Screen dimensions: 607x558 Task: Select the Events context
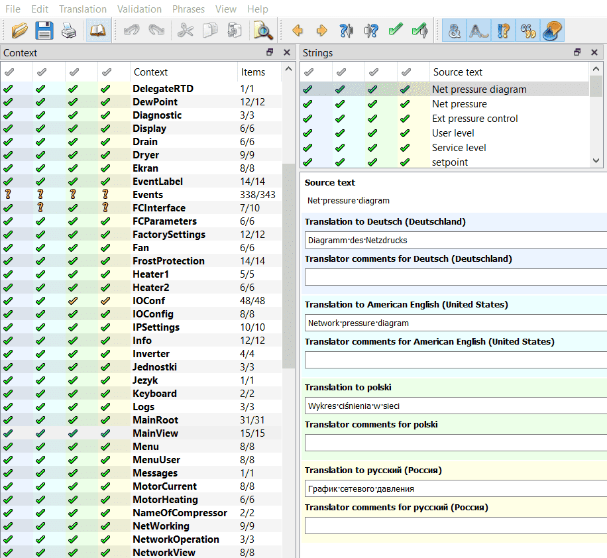pyautogui.click(x=141, y=195)
